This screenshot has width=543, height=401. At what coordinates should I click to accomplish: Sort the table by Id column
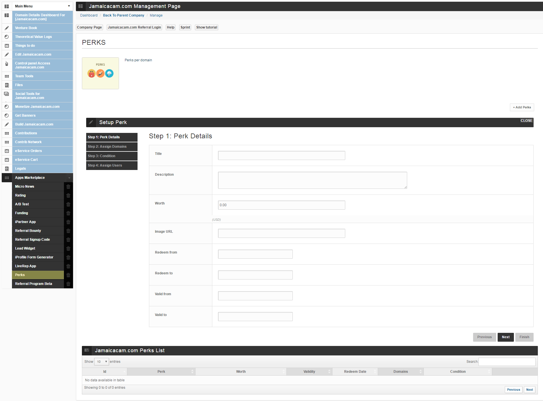[x=105, y=372]
